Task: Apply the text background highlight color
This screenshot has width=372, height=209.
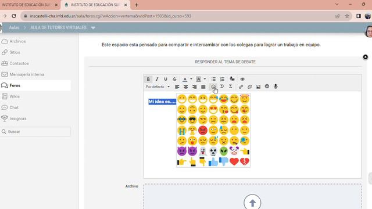Action: click(198, 79)
